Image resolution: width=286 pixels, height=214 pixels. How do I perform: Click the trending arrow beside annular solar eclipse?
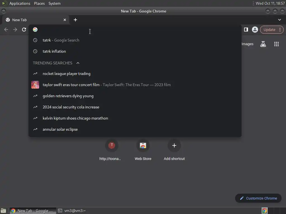click(x=35, y=129)
